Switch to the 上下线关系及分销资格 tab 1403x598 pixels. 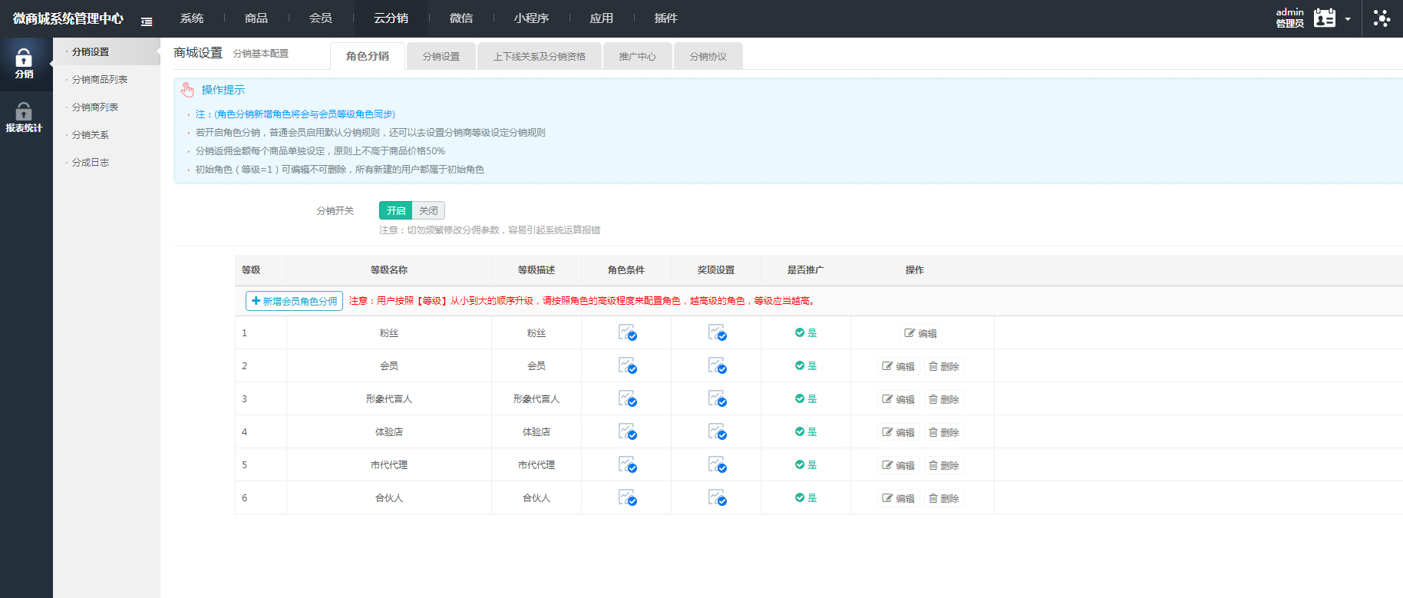coord(539,56)
